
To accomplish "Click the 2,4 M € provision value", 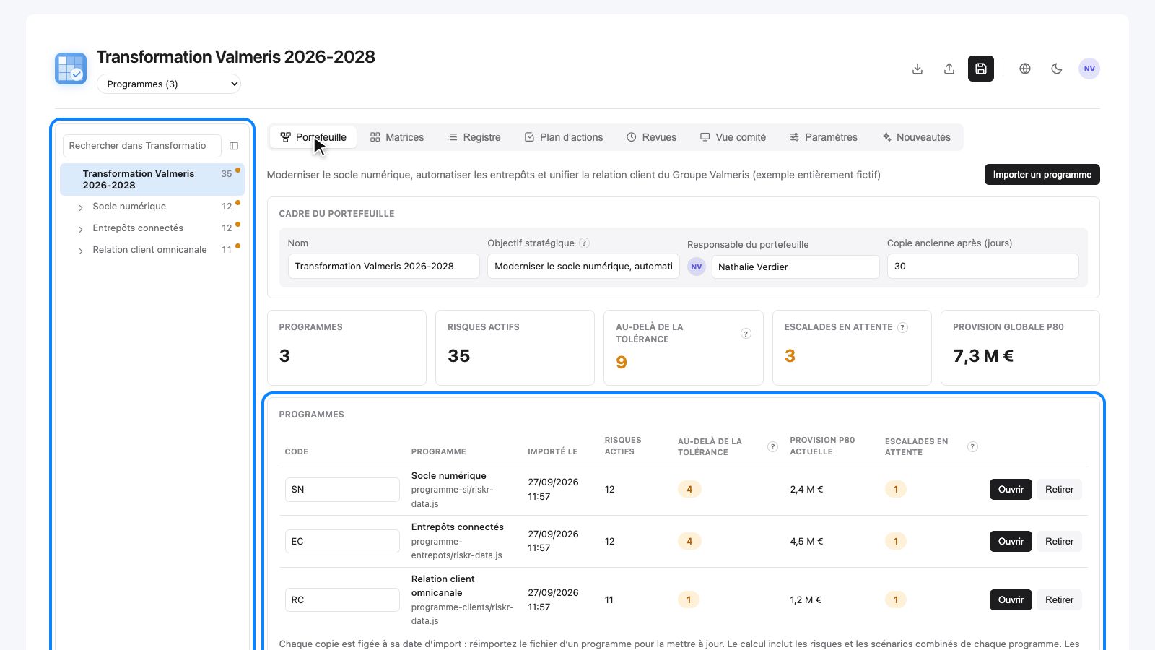I will (x=806, y=489).
